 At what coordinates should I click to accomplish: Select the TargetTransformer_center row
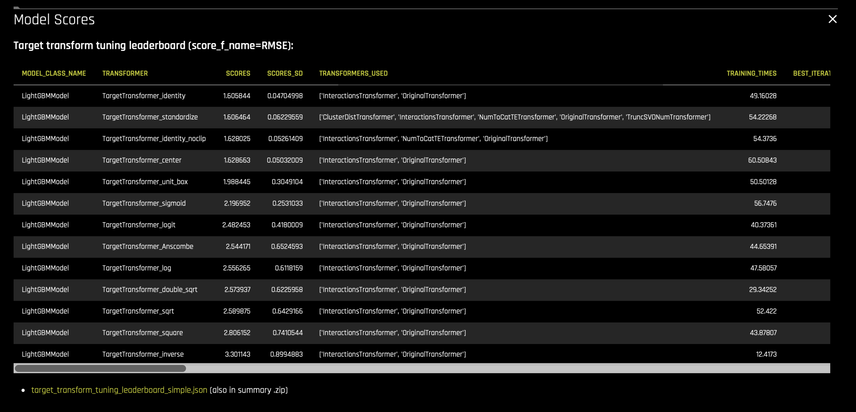233,160
